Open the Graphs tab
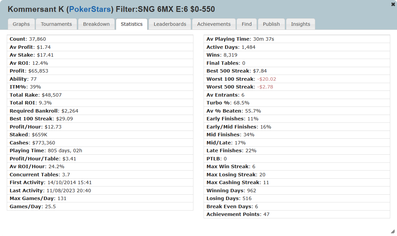Image resolution: width=397 pixels, height=236 pixels. 21,24
